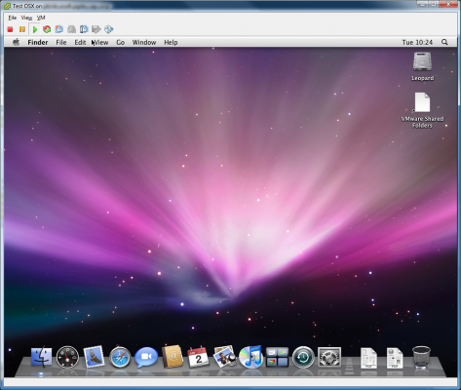
Task: Click the green Power On play button
Action: click(x=35, y=29)
